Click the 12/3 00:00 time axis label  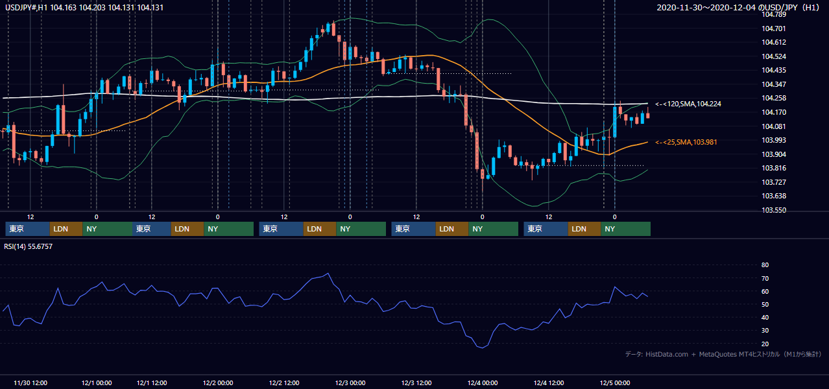click(350, 383)
